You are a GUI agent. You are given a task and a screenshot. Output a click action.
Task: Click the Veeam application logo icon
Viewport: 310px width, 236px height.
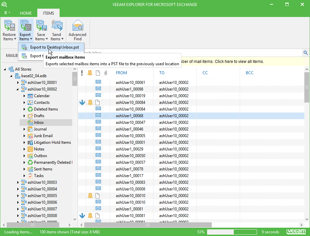[4, 4]
